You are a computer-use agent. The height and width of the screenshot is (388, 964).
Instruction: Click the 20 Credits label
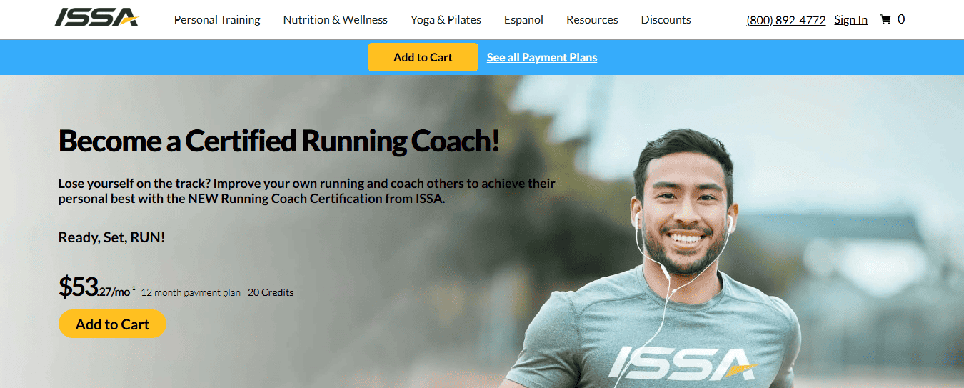point(271,292)
